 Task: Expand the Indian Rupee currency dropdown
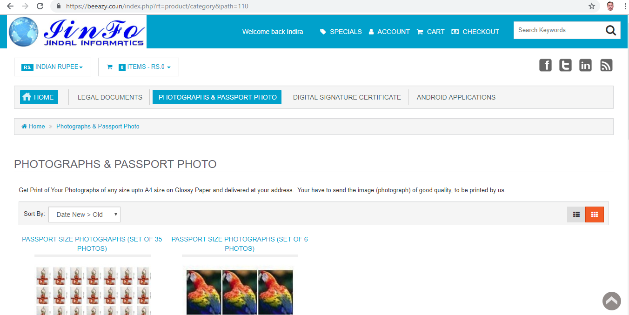53,67
